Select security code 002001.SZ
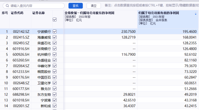Screen dimensions: 199x110 pos(21,106)
